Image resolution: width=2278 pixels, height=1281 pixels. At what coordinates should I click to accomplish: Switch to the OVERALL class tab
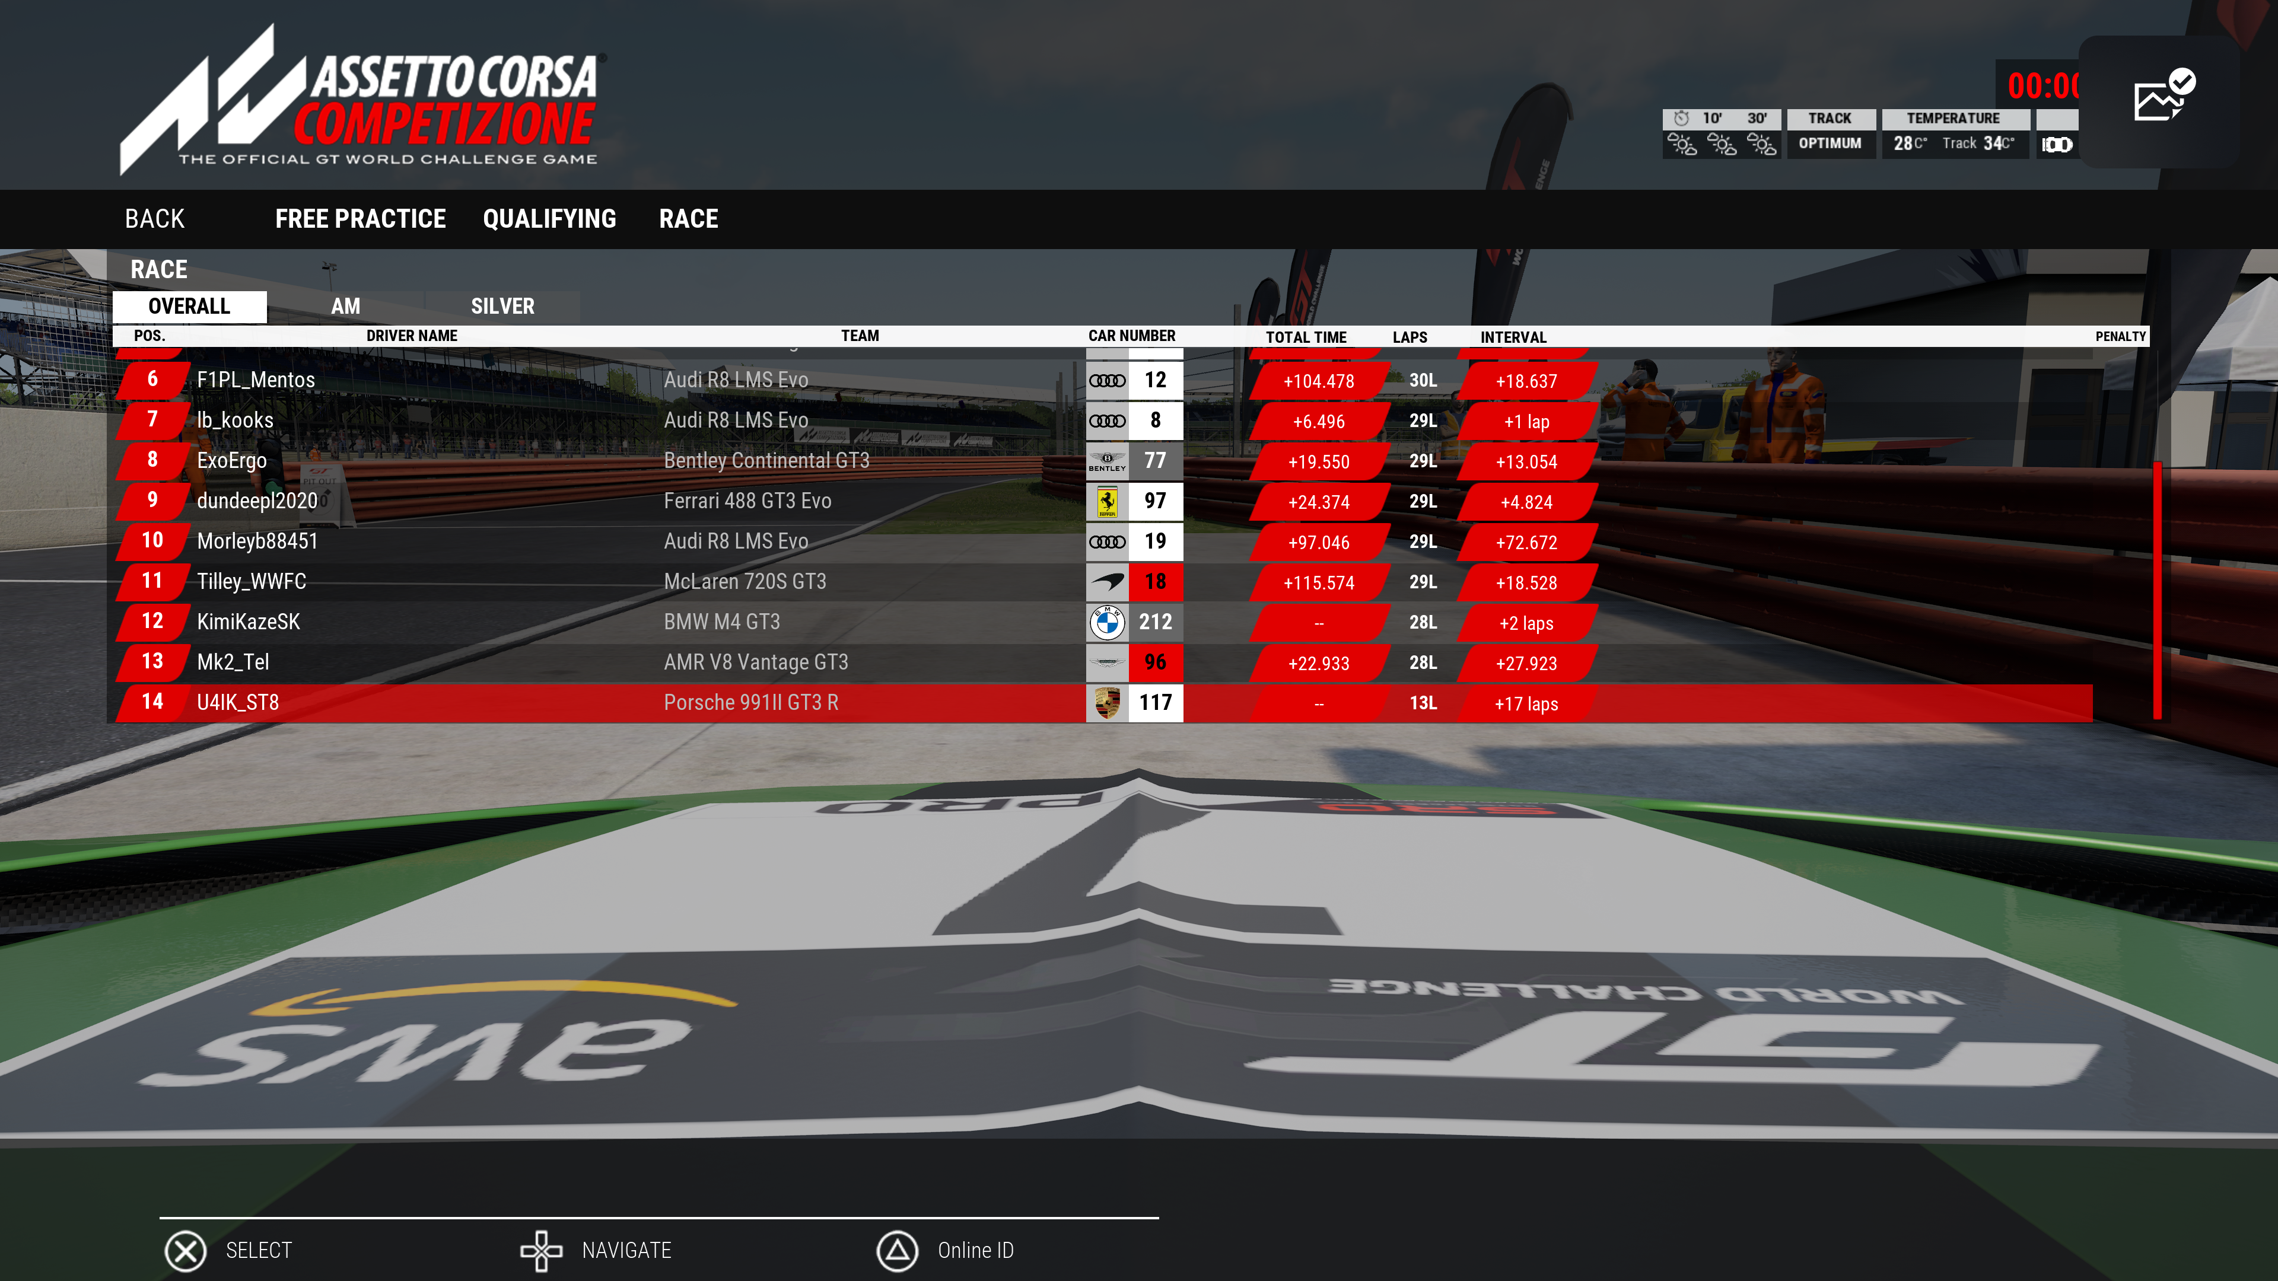point(189,307)
